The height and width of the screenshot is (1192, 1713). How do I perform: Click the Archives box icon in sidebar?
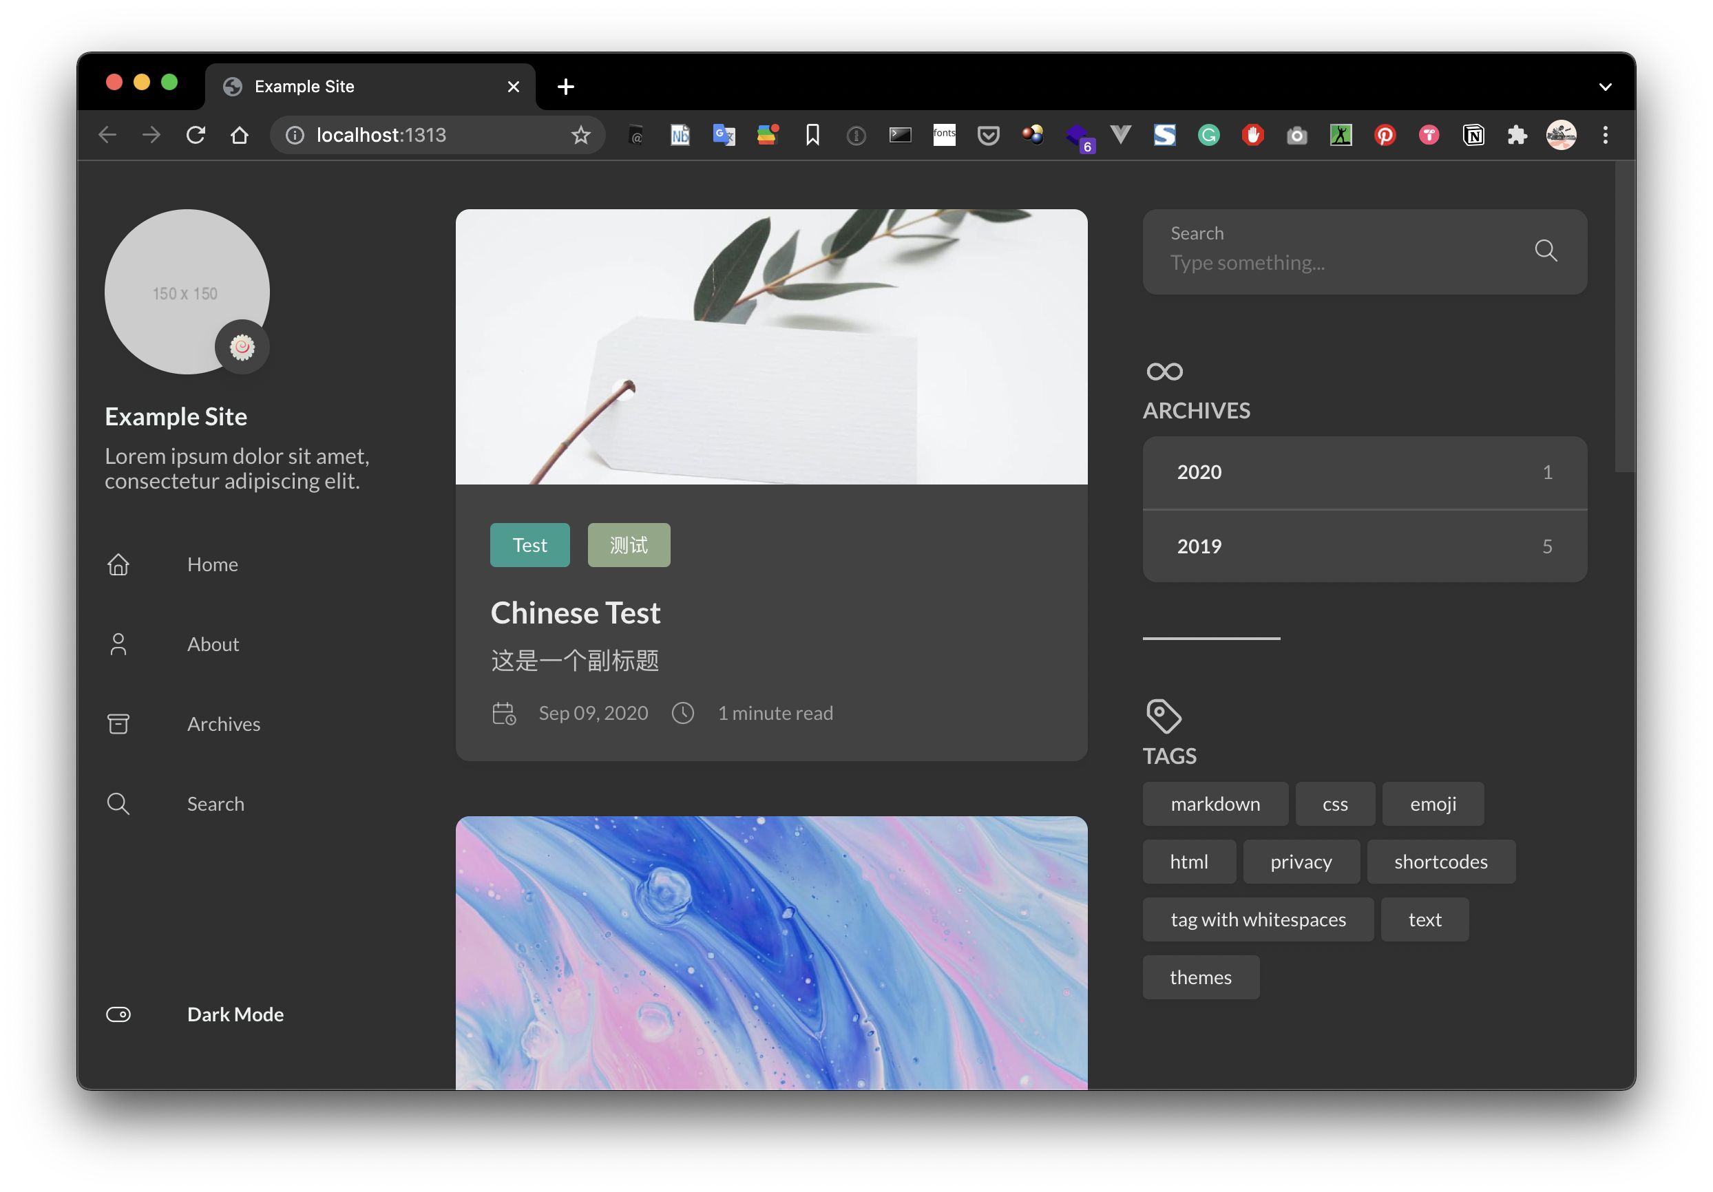pos(118,723)
